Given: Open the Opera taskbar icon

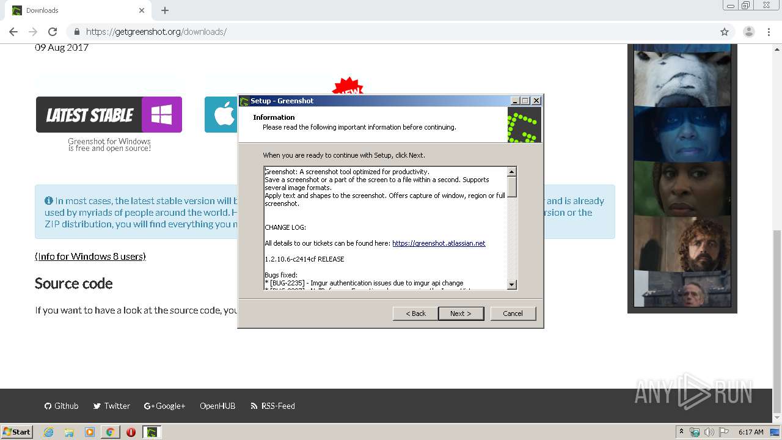Looking at the screenshot, I should pos(131,432).
